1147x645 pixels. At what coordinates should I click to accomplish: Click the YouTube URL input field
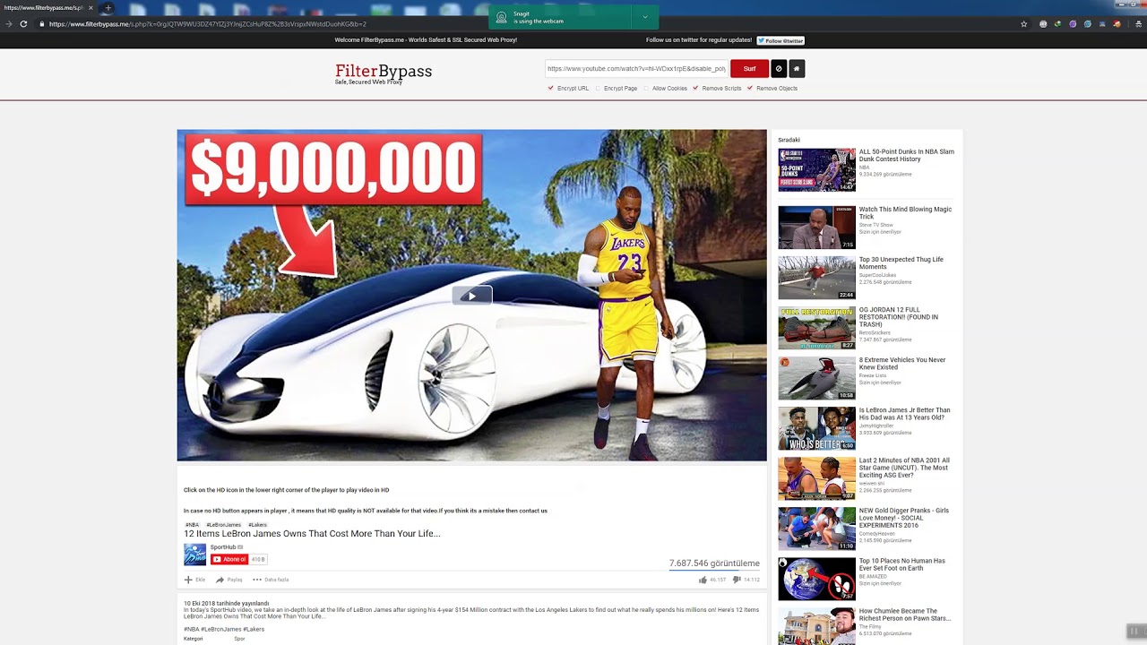pyautogui.click(x=636, y=69)
